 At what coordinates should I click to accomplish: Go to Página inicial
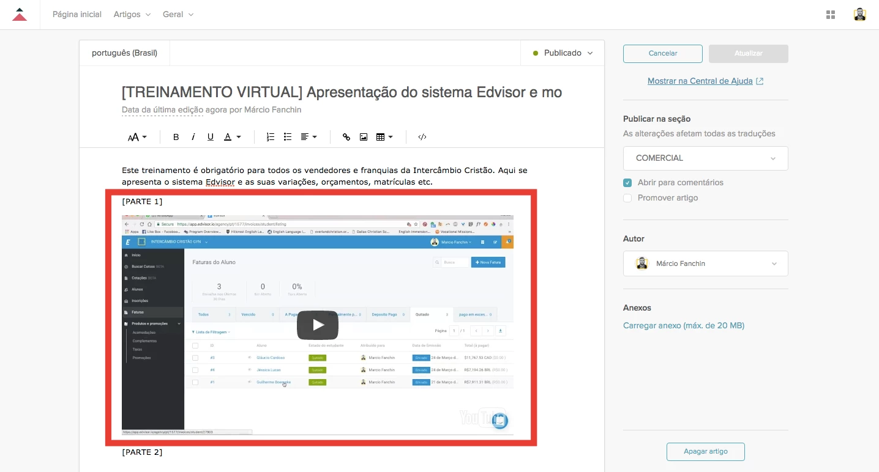point(77,15)
